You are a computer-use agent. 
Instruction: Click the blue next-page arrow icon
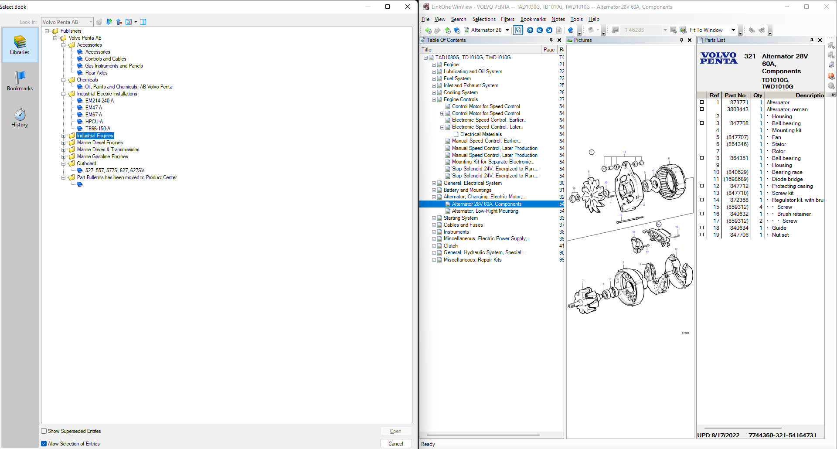(x=549, y=30)
